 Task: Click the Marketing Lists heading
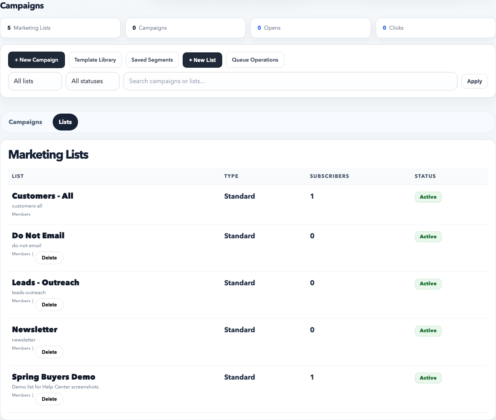48,155
